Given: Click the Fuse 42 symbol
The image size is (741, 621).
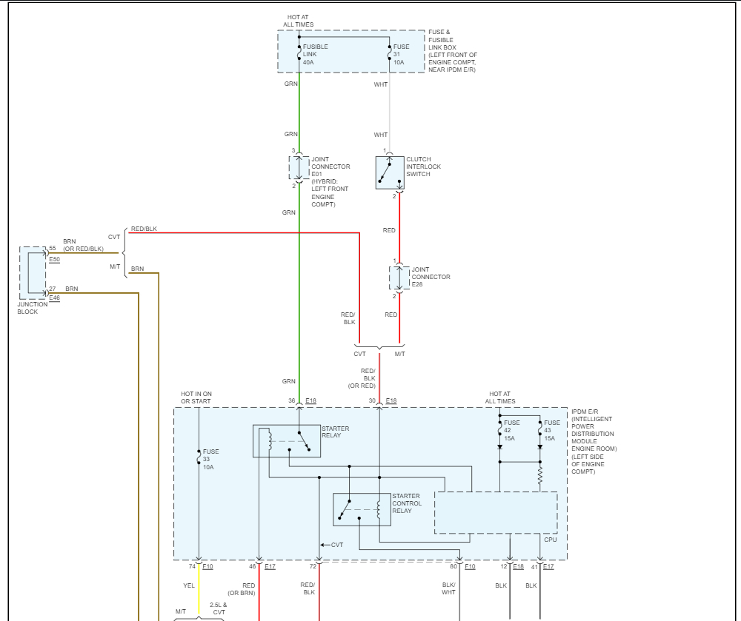Looking at the screenshot, I should point(500,429).
